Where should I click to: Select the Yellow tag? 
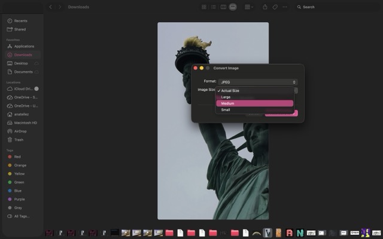pos(23,174)
